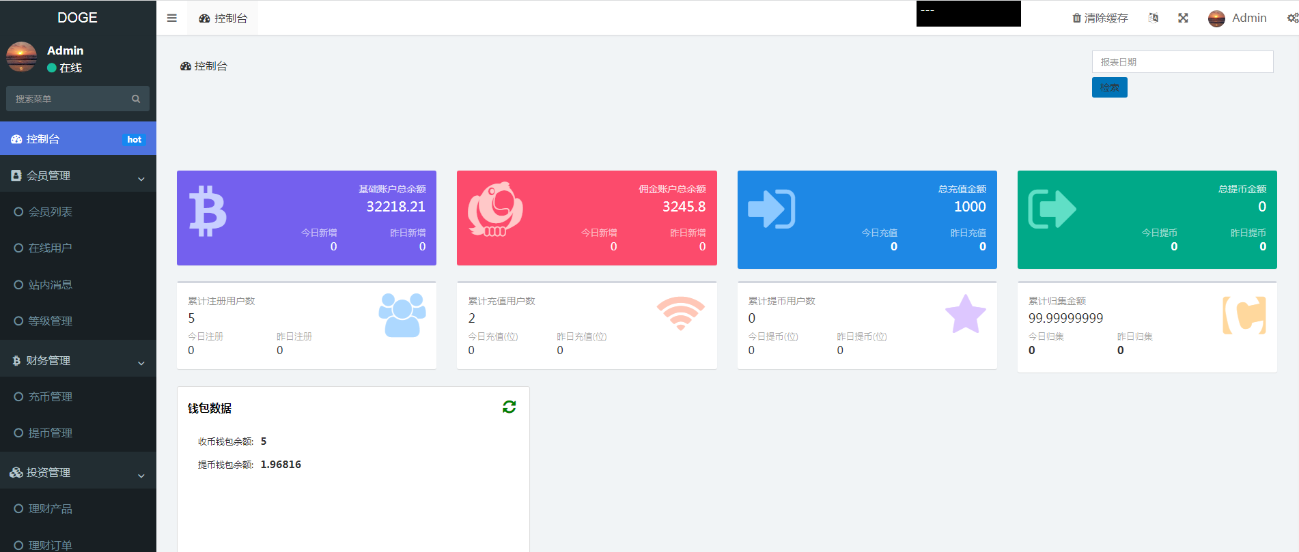Click the 会员管理 user card icon
1299x552 pixels.
[16, 175]
